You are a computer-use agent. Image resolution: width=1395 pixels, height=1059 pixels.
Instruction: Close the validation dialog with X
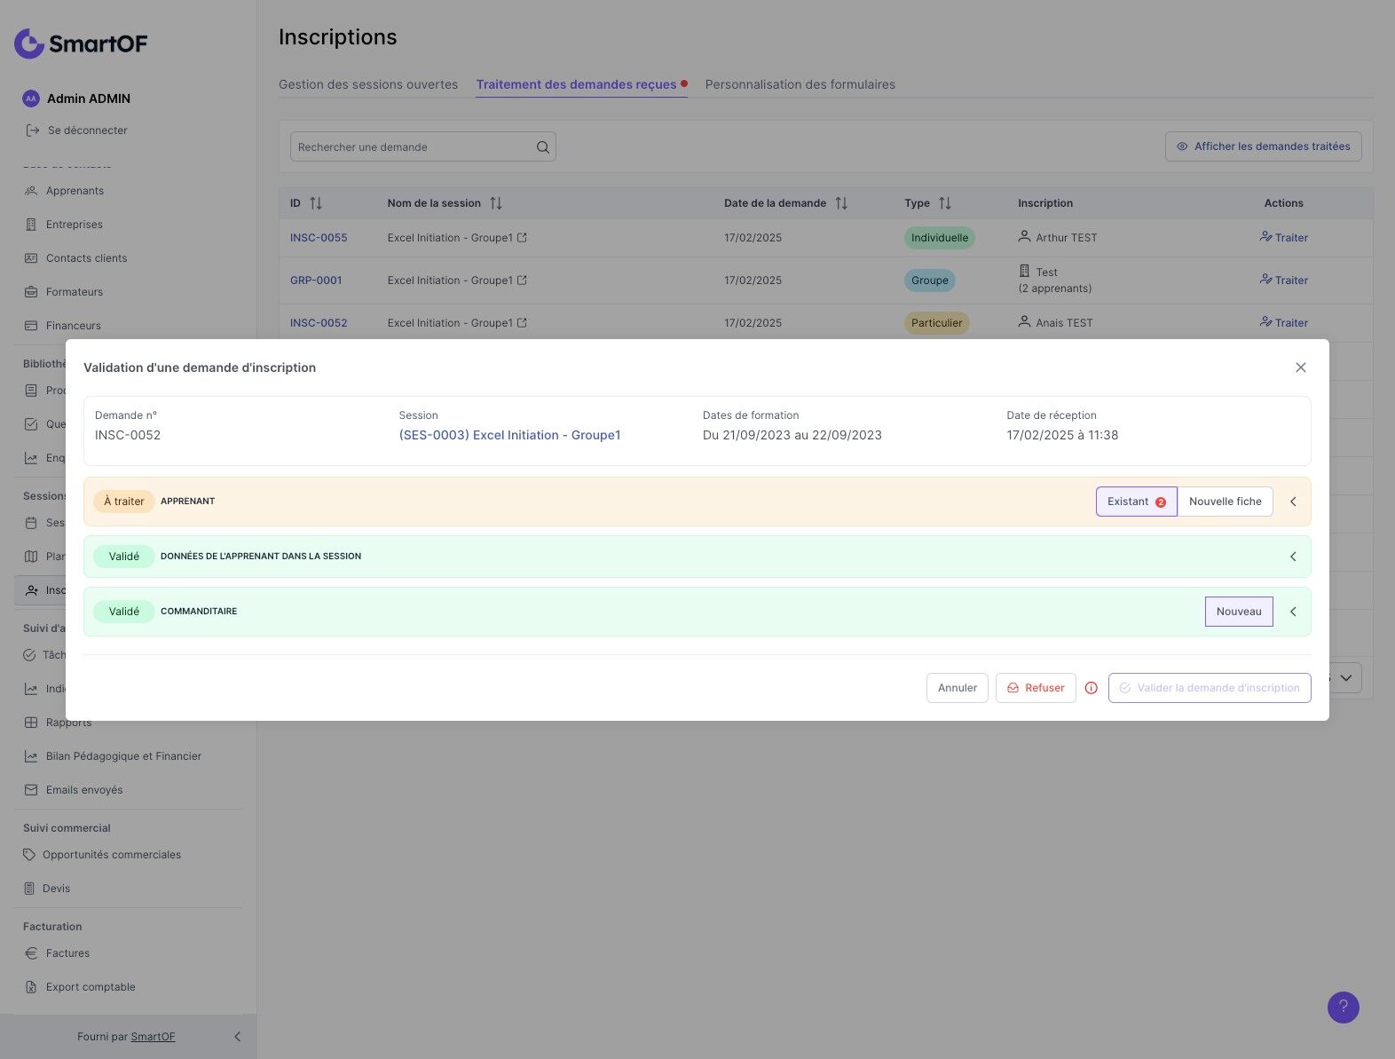[x=1301, y=367]
